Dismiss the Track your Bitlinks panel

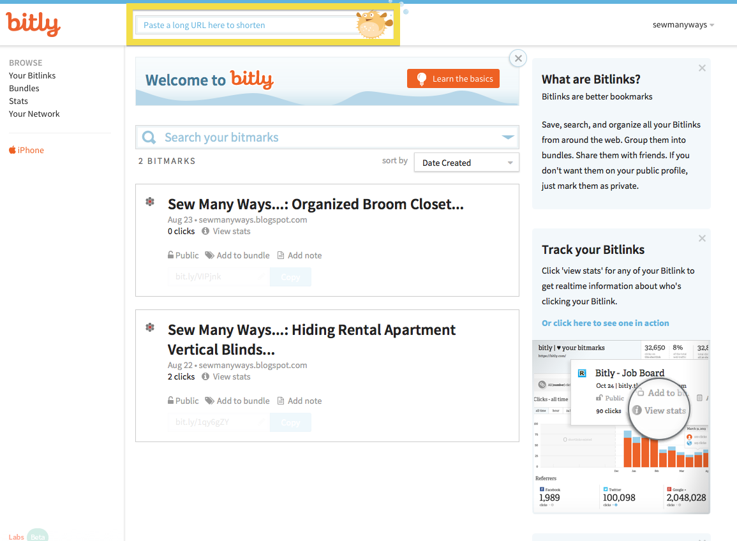coord(702,239)
